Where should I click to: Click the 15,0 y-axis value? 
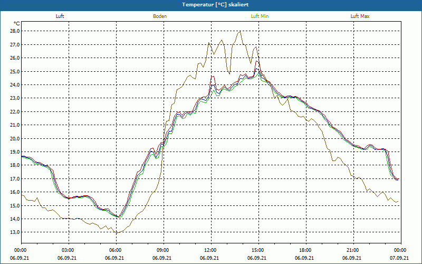coord(15,206)
